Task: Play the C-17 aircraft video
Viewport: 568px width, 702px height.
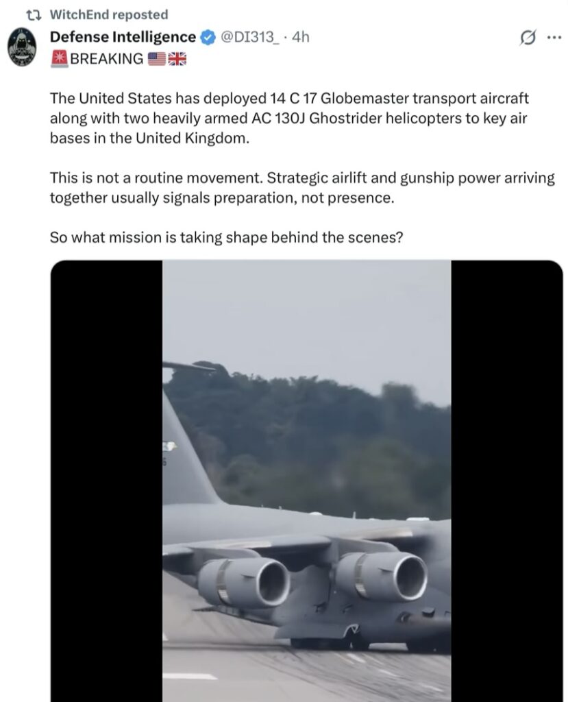Action: 306,481
